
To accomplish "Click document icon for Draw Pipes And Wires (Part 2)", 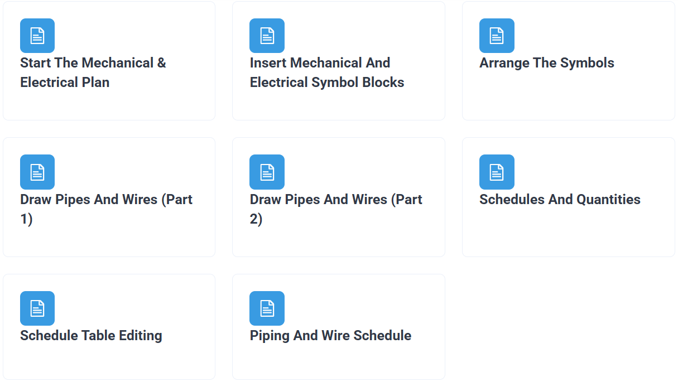I will [x=267, y=172].
